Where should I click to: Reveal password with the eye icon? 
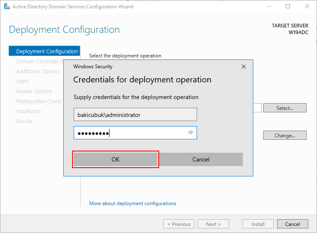point(191,133)
